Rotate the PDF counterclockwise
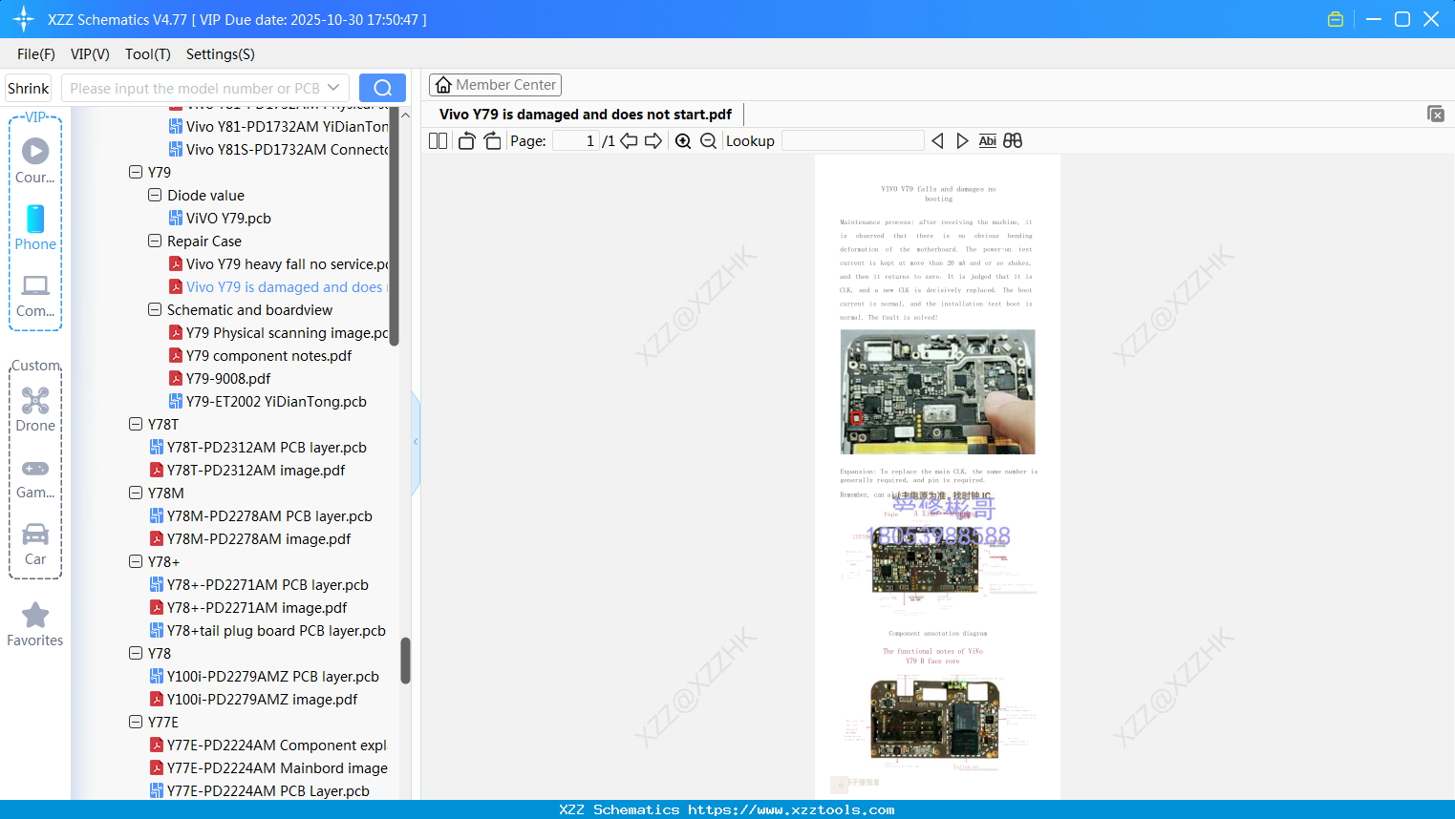This screenshot has height=819, width=1455. tap(466, 141)
